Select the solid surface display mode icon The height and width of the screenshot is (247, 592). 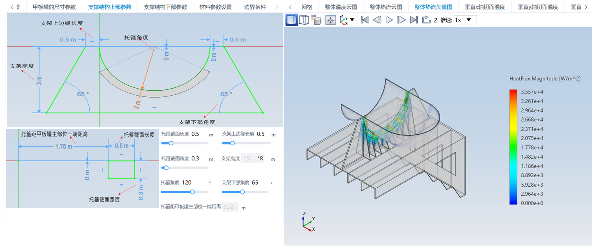[292, 20]
